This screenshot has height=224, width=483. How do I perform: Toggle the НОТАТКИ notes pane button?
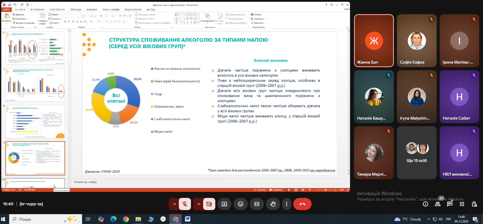click(x=260, y=190)
